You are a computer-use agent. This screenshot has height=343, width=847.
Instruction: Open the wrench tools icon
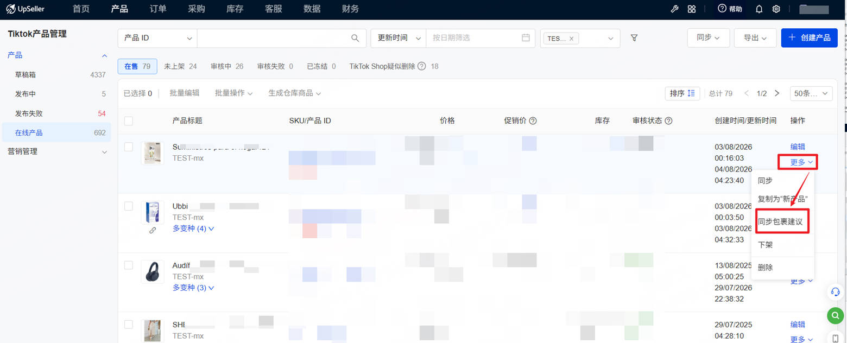tap(675, 9)
